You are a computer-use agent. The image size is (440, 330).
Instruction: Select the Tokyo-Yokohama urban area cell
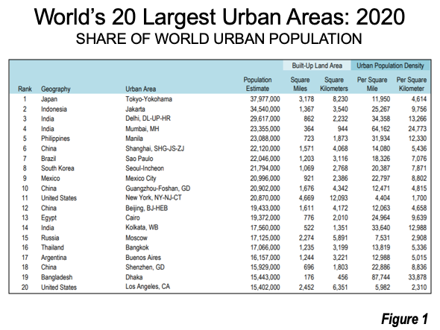click(148, 99)
